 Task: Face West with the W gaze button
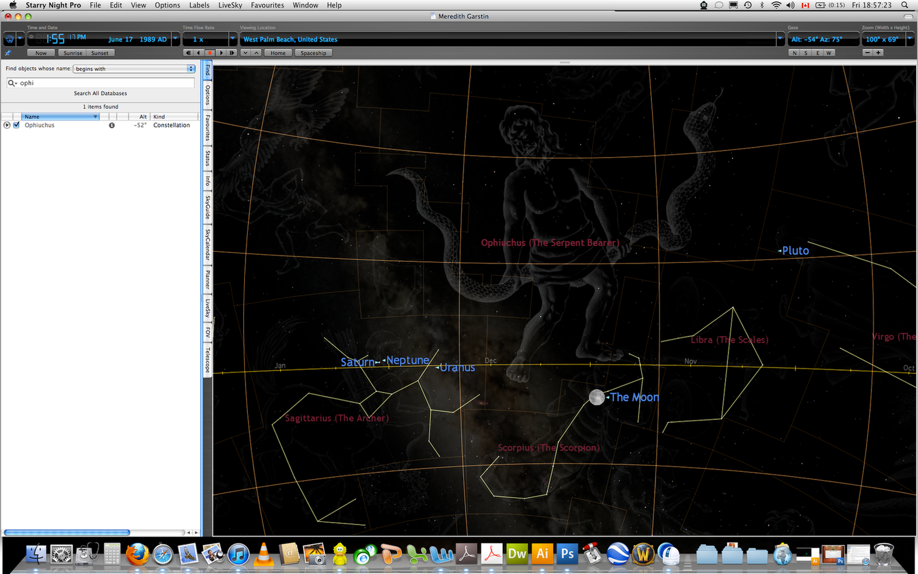[828, 53]
